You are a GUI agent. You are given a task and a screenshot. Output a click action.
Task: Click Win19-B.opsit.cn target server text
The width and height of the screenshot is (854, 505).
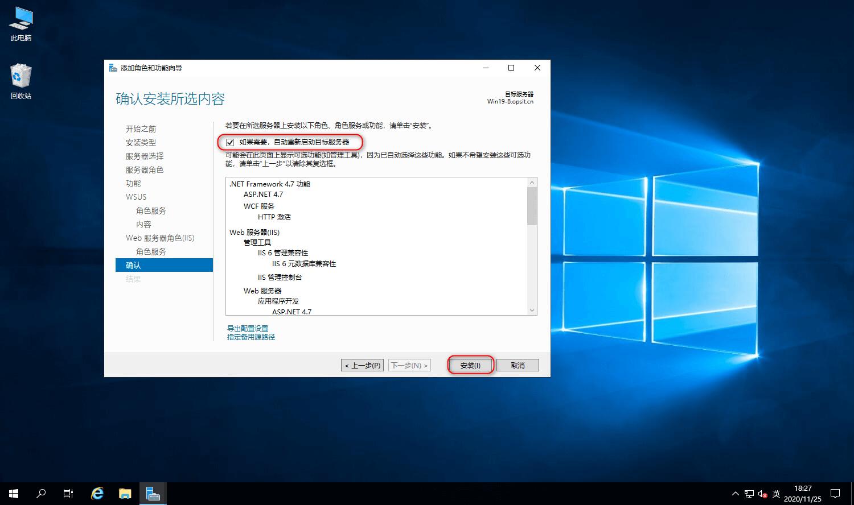pyautogui.click(x=510, y=102)
